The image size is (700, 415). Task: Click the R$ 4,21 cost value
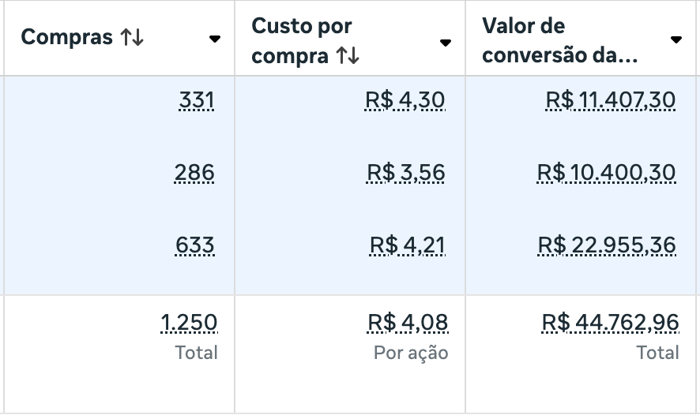(x=408, y=245)
